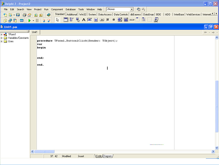219x165 pixels.
Task: Select the ListBox component icon
Action: 120,20
